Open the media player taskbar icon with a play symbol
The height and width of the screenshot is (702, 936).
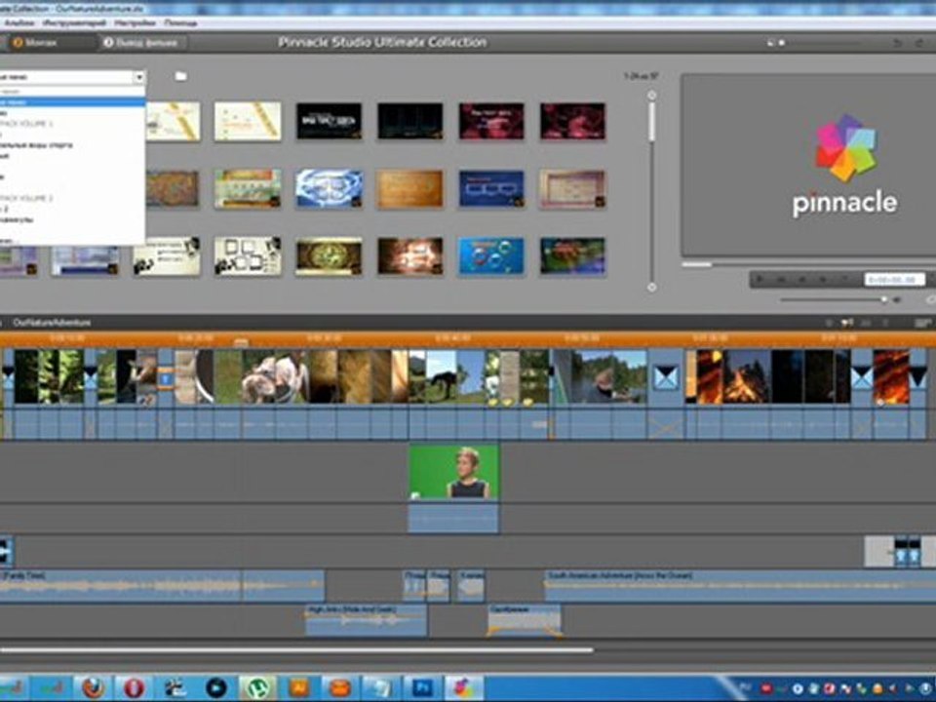(216, 688)
